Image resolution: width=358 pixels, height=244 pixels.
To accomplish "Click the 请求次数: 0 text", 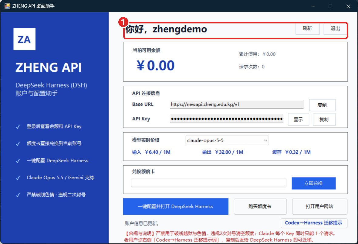I will [x=252, y=67].
